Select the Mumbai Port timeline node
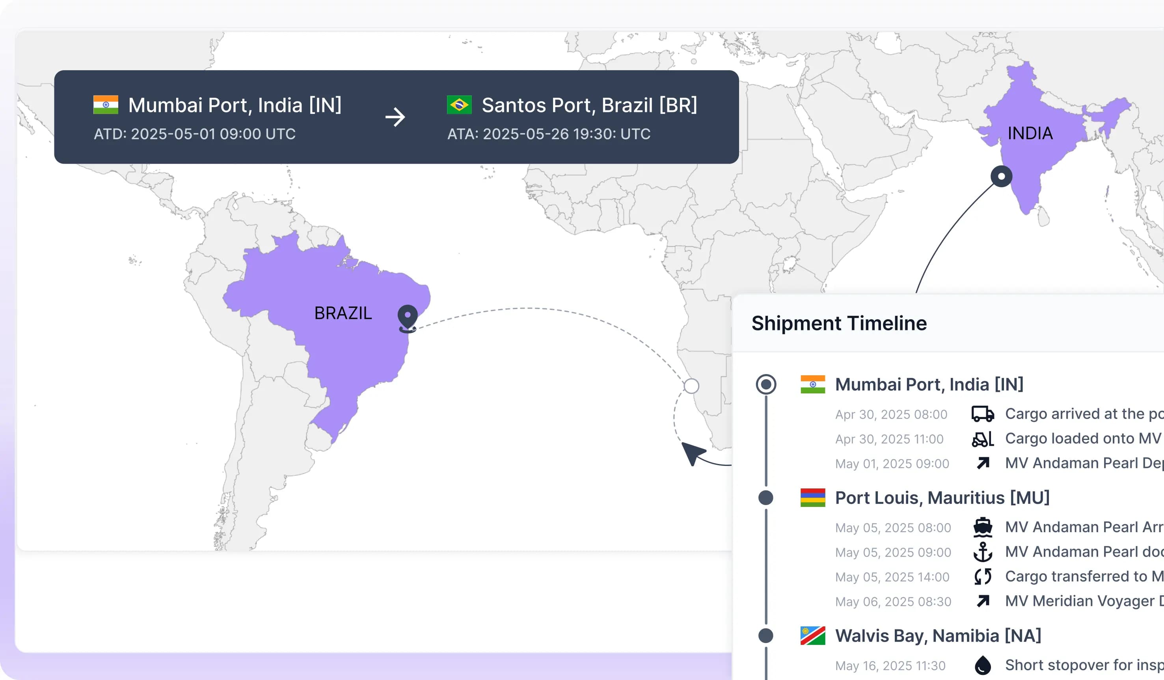 pos(766,384)
